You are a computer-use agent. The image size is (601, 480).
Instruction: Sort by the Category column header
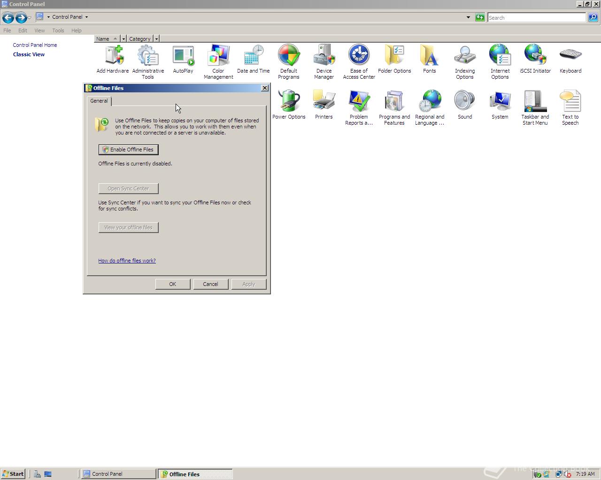tap(140, 39)
